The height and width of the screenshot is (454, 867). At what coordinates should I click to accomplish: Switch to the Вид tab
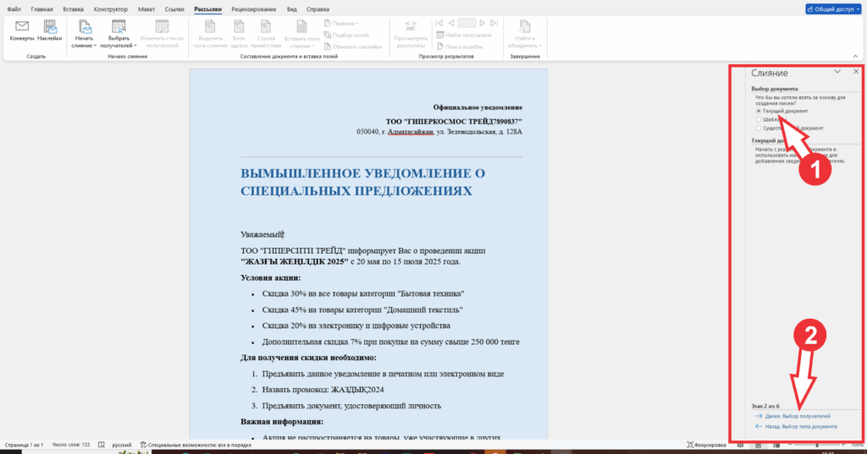click(291, 9)
